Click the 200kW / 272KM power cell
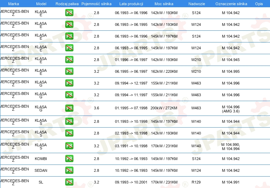The image size is (270, 188). (164, 108)
